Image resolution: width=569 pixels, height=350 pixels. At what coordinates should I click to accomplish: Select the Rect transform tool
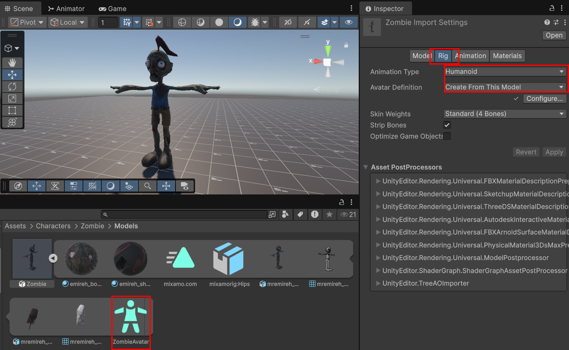pos(12,110)
